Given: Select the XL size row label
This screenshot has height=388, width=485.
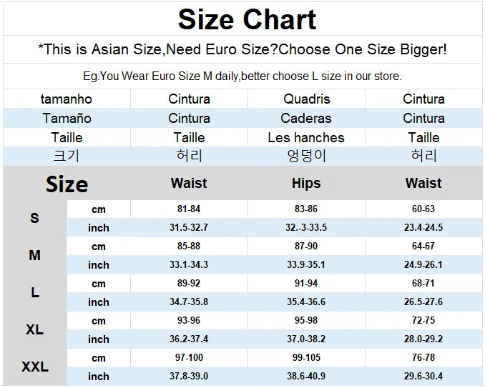Looking at the screenshot, I should [34, 330].
